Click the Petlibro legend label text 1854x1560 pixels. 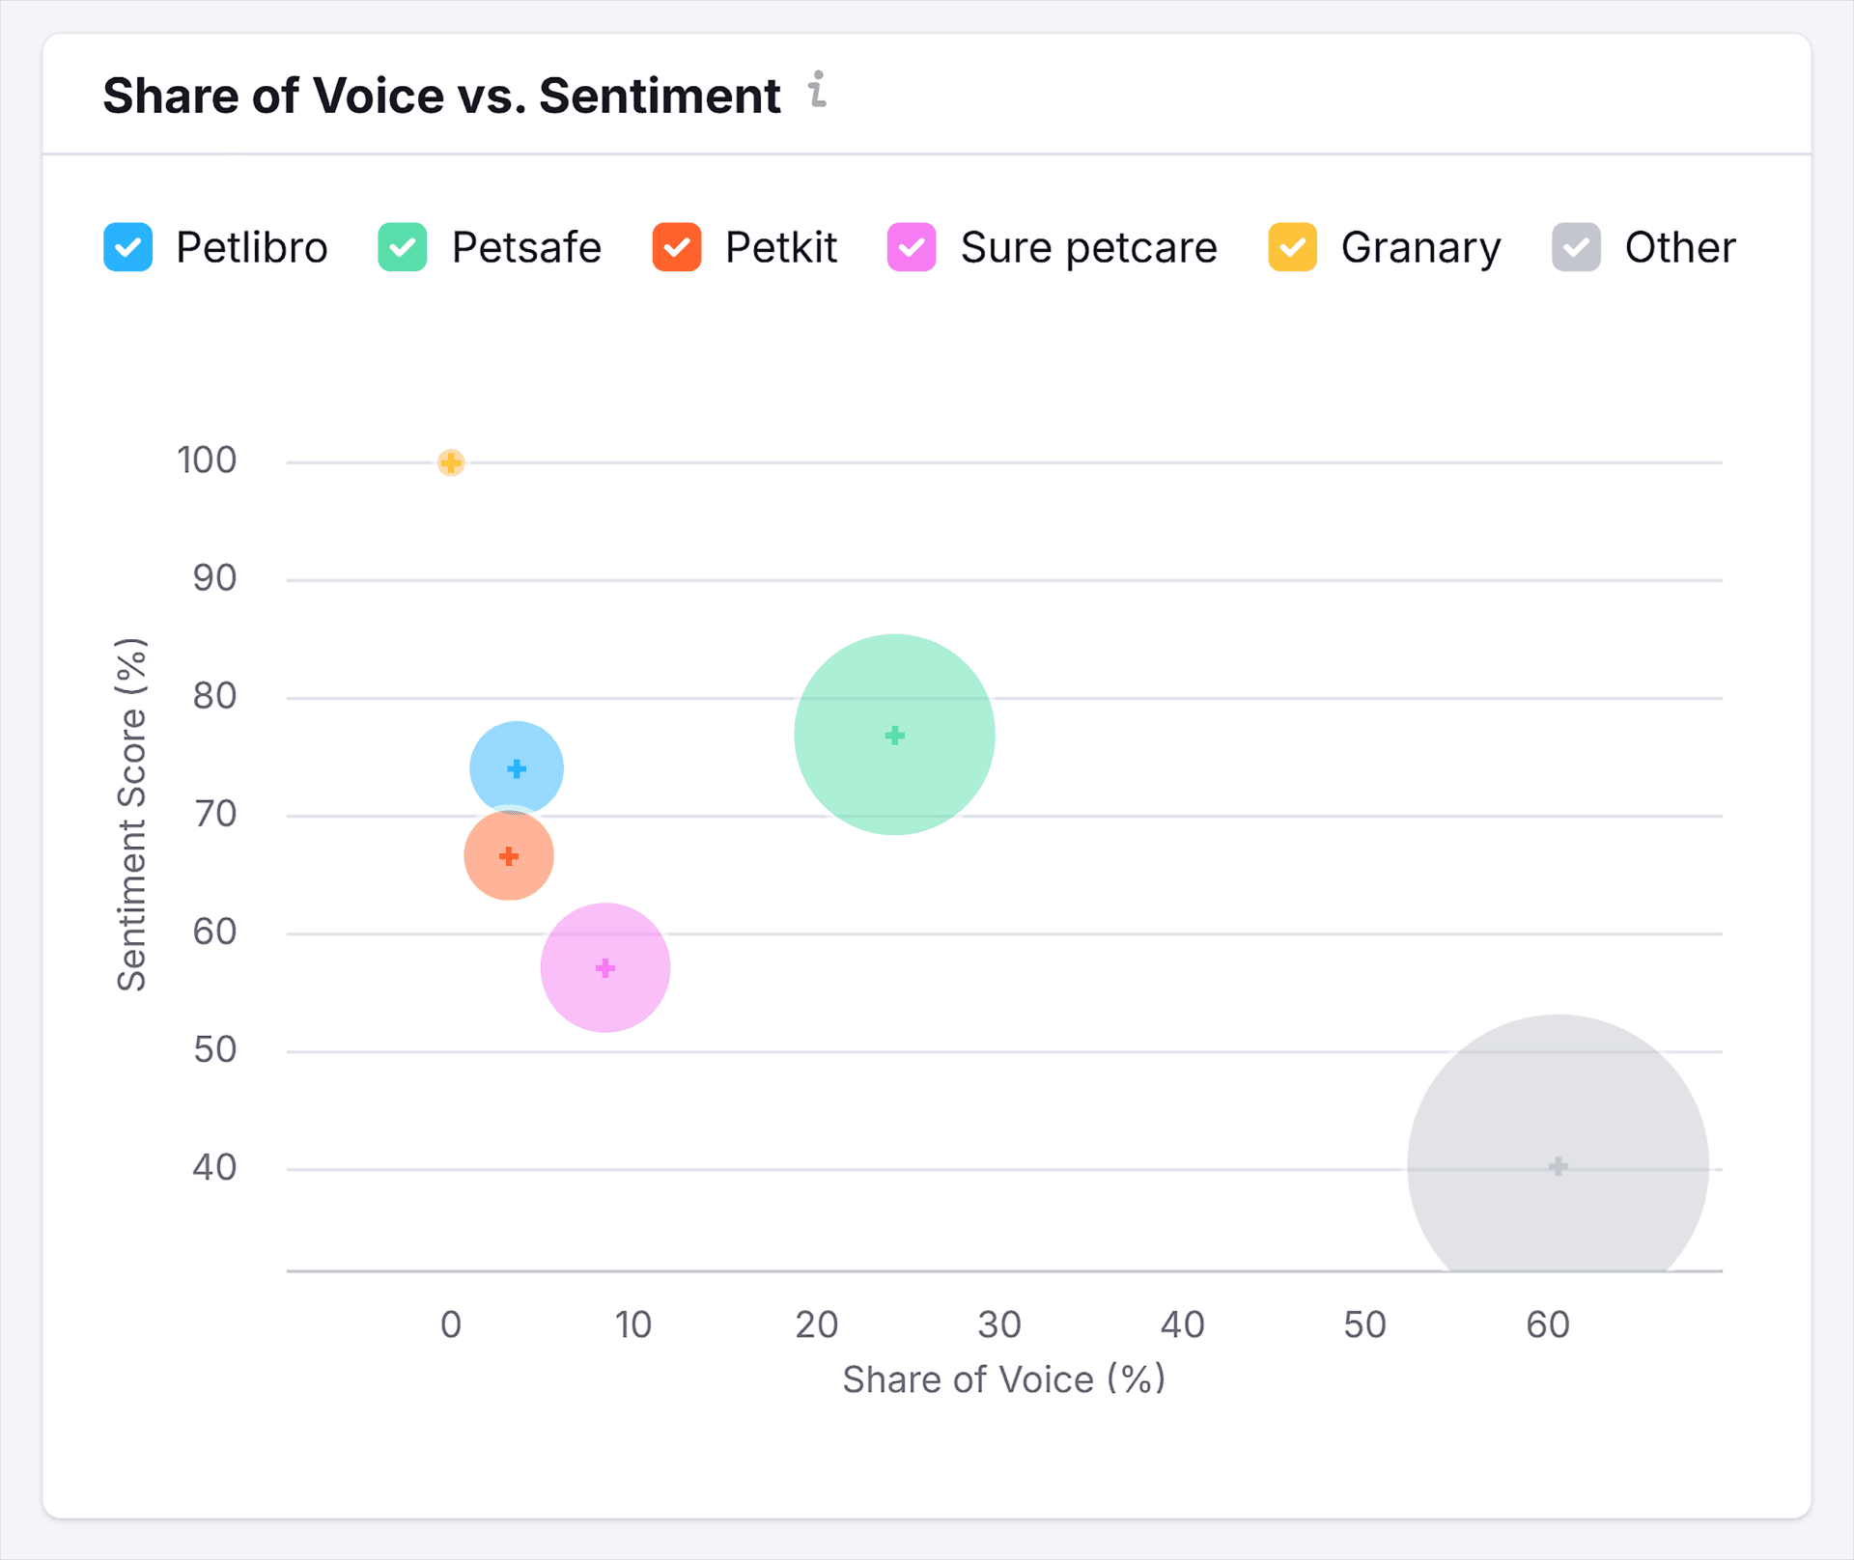pyautogui.click(x=251, y=248)
